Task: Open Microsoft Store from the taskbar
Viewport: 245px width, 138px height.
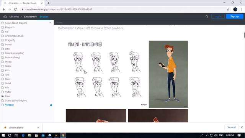Action: tap(36, 135)
